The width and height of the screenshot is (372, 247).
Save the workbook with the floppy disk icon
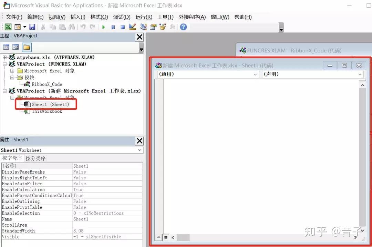coord(32,27)
